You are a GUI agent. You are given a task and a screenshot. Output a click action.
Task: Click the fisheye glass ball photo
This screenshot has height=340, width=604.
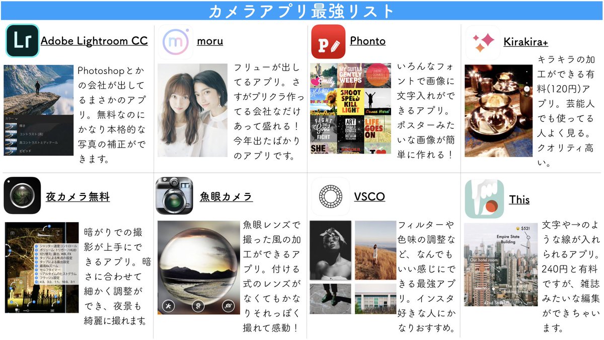198,267
